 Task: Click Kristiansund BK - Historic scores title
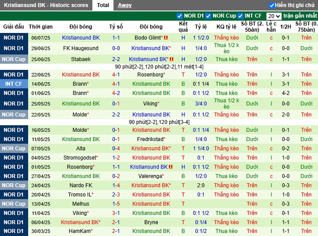pyautogui.click(x=46, y=5)
